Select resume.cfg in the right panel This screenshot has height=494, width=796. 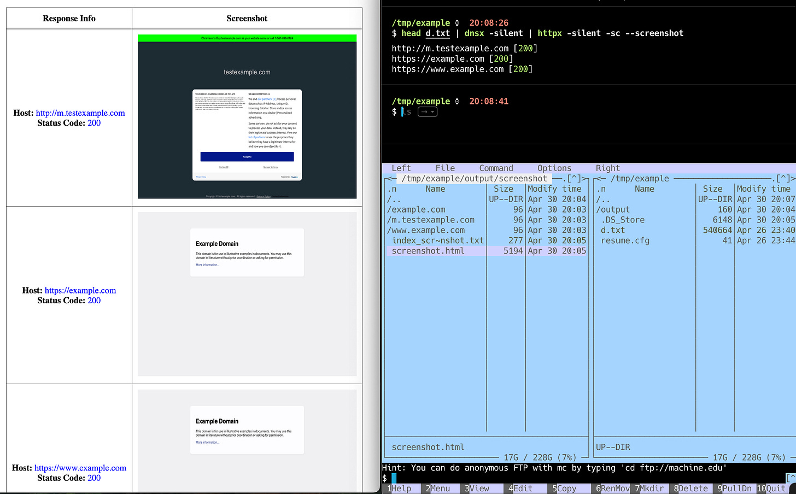tap(625, 240)
